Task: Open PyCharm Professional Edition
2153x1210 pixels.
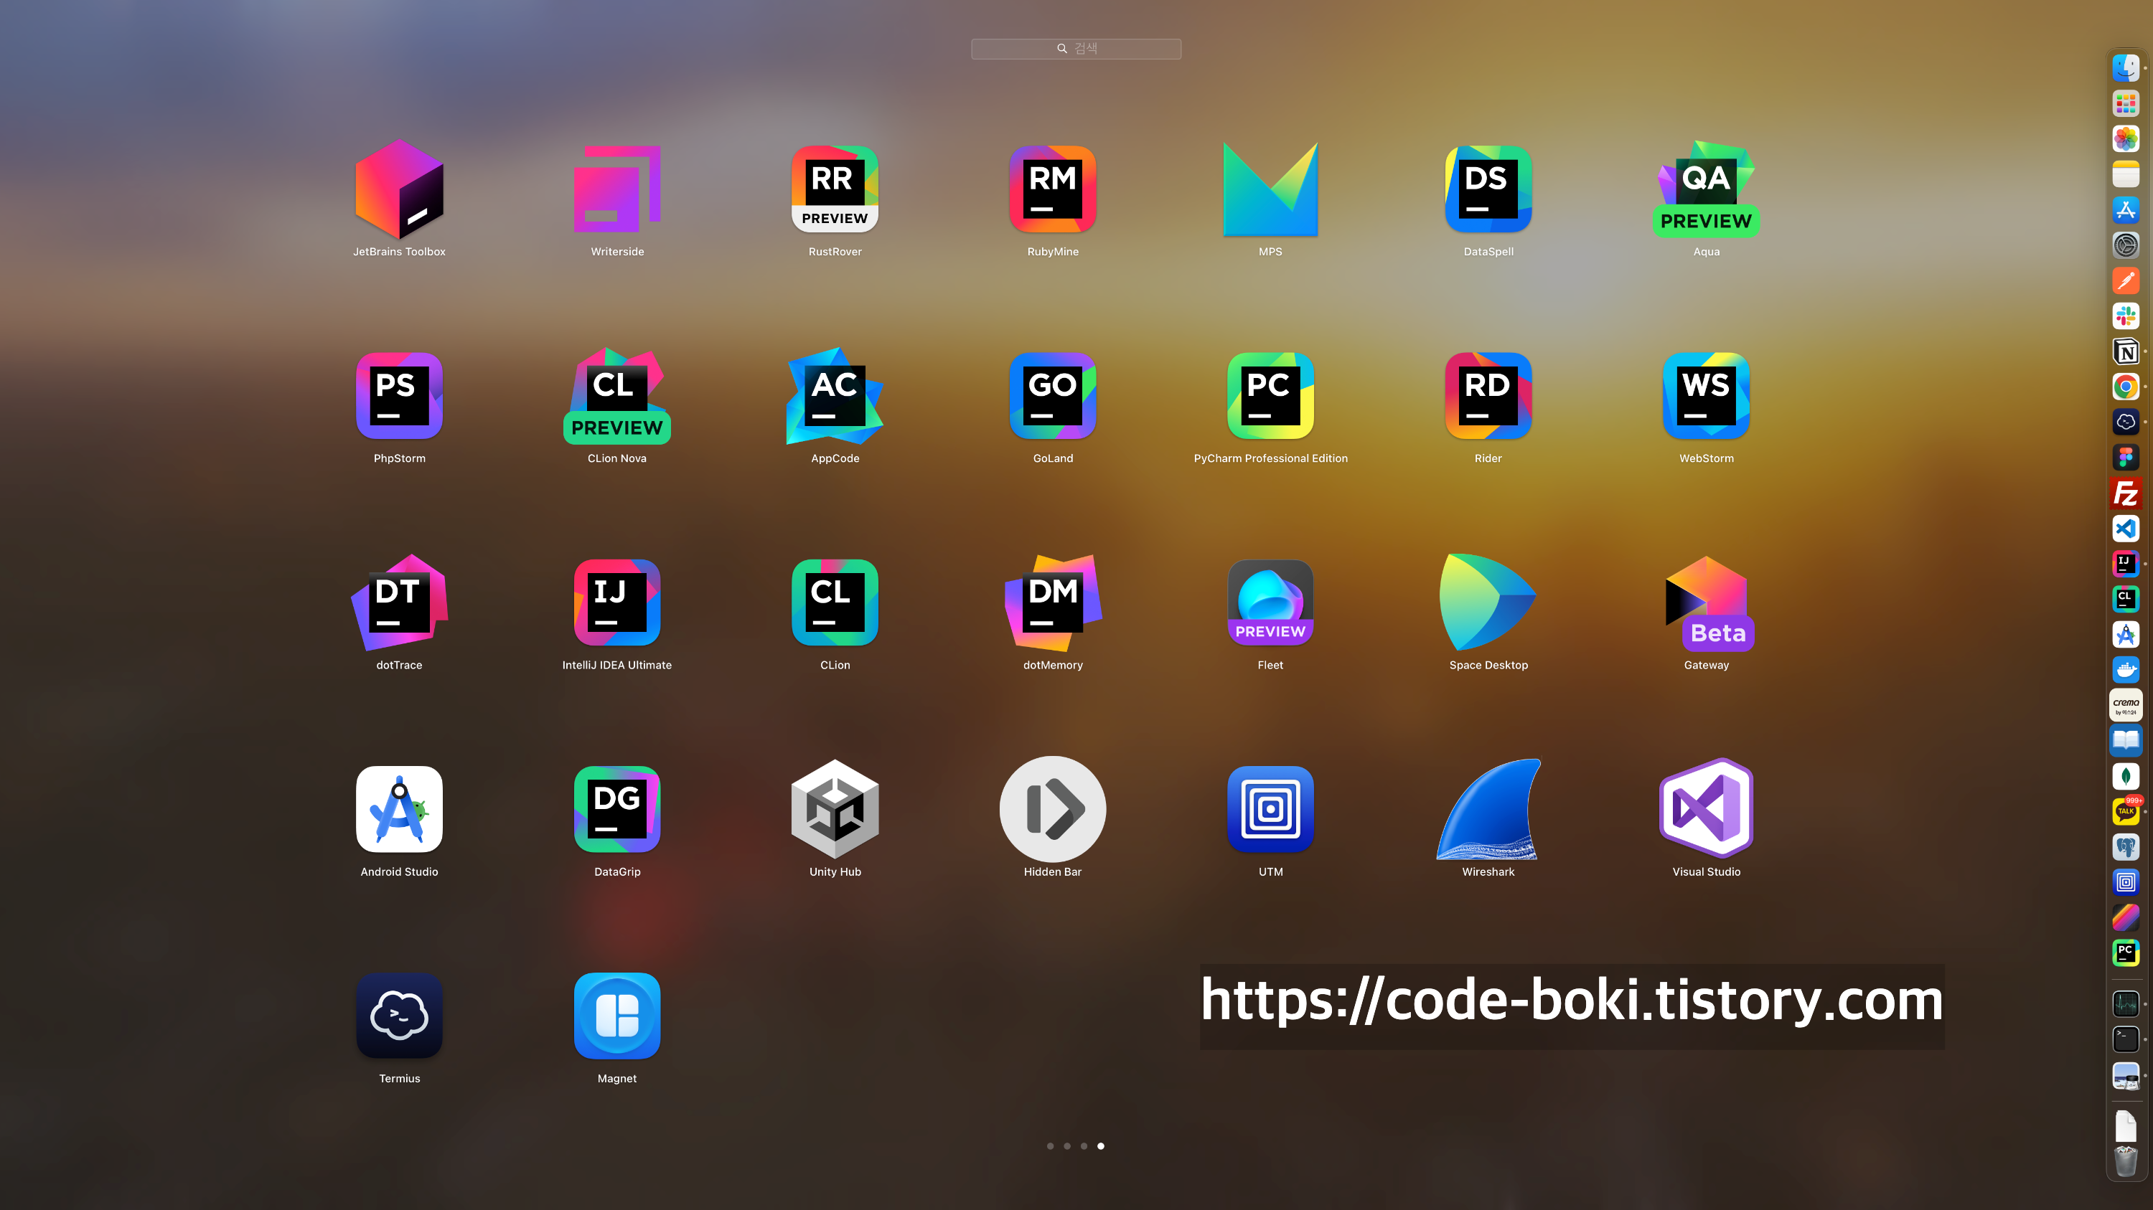Action: coord(1270,396)
